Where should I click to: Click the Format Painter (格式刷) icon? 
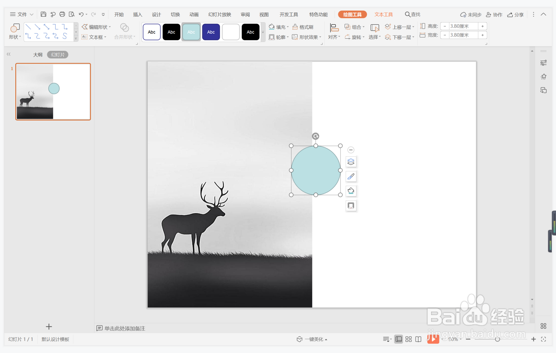(x=303, y=27)
